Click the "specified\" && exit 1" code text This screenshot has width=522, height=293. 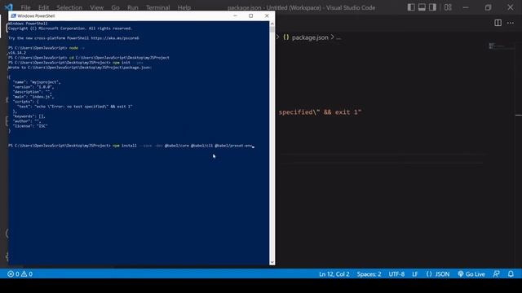click(x=320, y=112)
